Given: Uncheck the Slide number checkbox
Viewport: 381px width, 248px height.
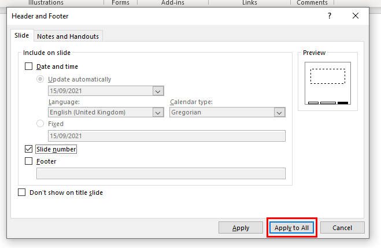Looking at the screenshot, I should (x=29, y=149).
